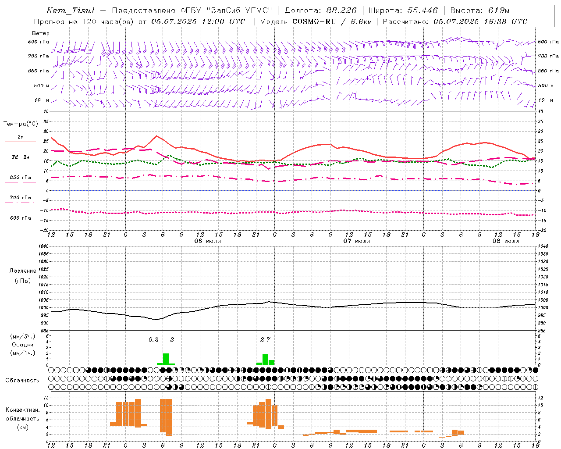Image resolution: width=561 pixels, height=449 pixels.
Task: Click the '08 июля' date label
Action: click(505, 241)
